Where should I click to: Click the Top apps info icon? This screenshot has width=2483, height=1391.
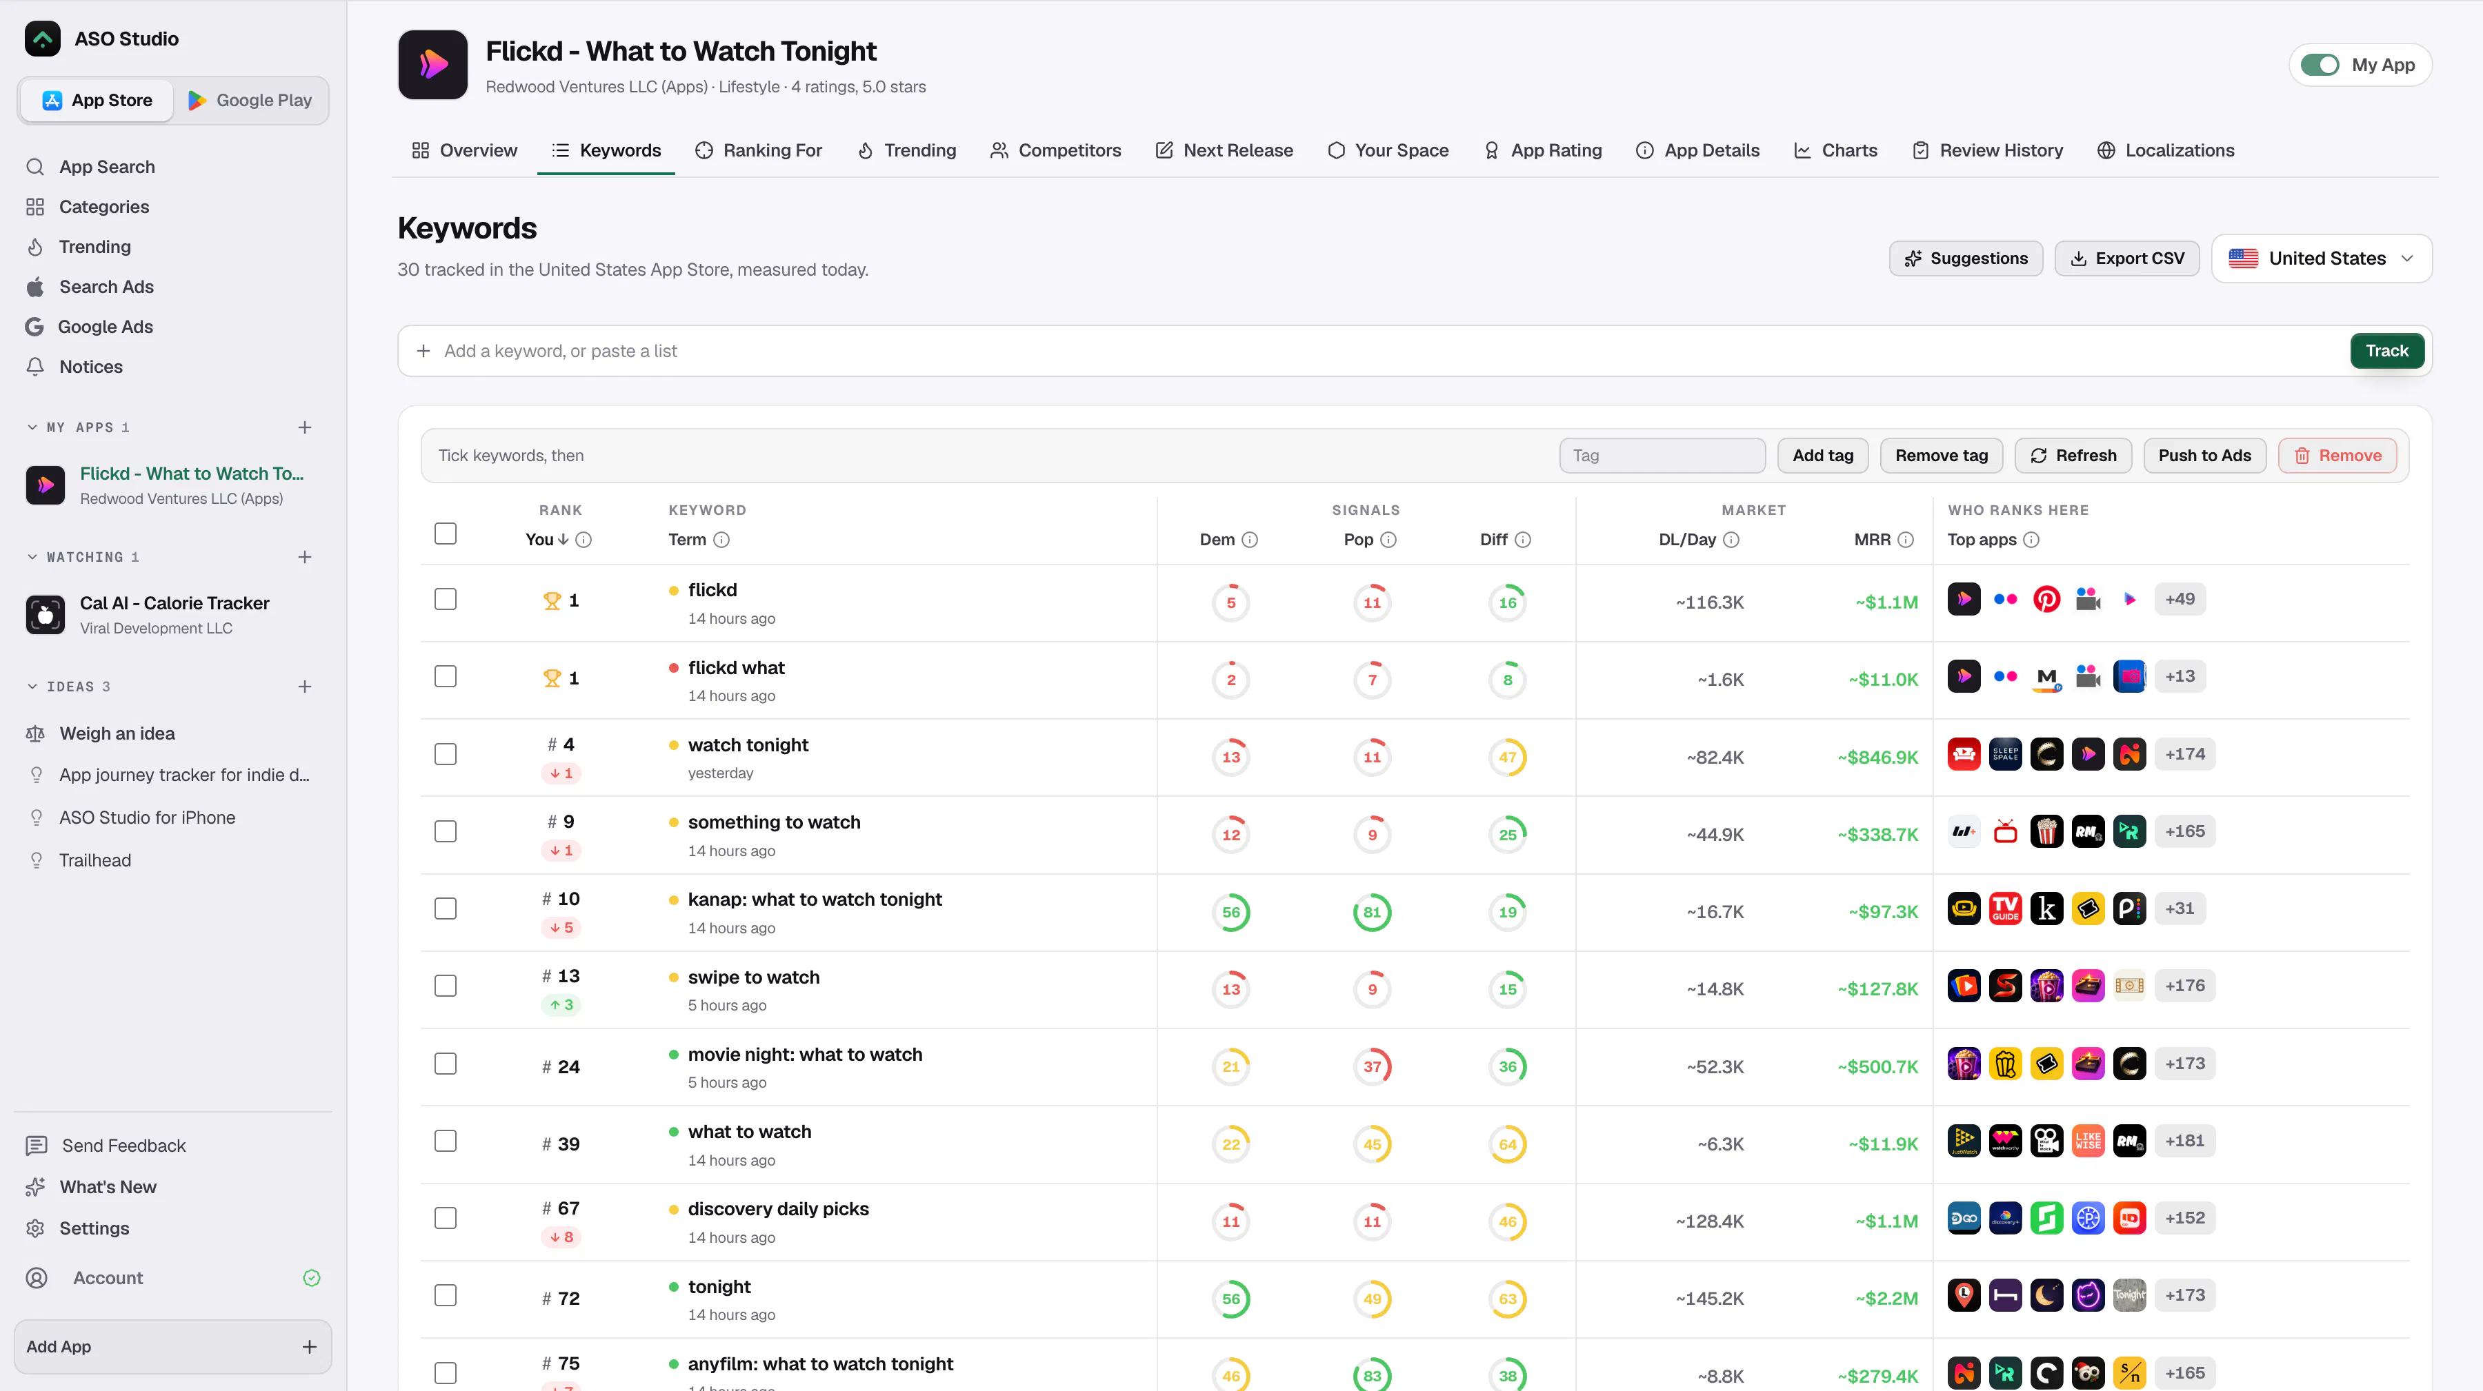click(x=2031, y=540)
